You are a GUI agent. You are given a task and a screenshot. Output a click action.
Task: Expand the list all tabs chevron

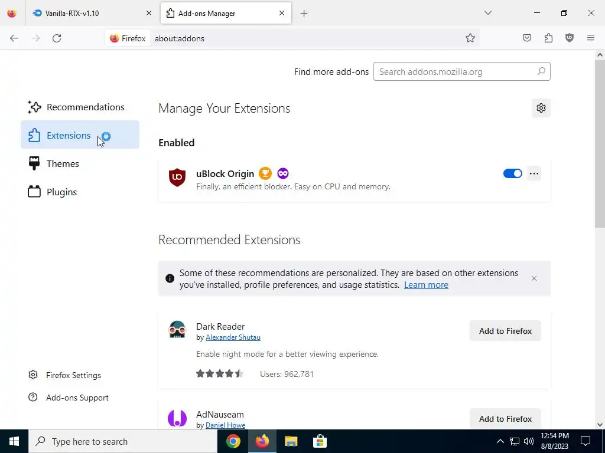(x=488, y=13)
